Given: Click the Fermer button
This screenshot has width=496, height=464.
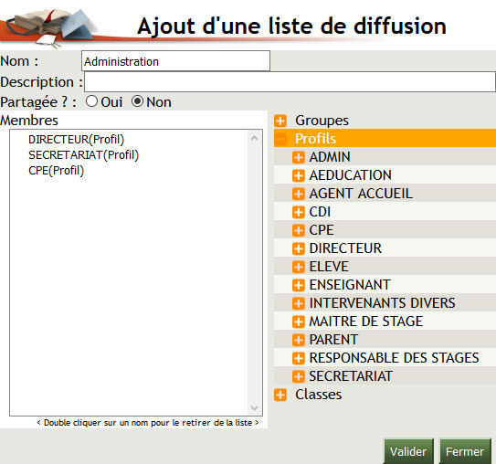Looking at the screenshot, I should coord(465,451).
